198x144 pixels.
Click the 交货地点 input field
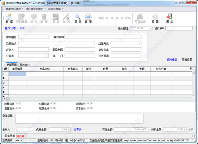pos(56,43)
